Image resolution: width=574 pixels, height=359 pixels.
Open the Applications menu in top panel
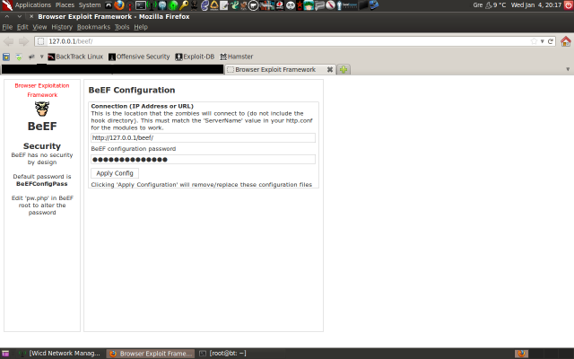point(32,5)
